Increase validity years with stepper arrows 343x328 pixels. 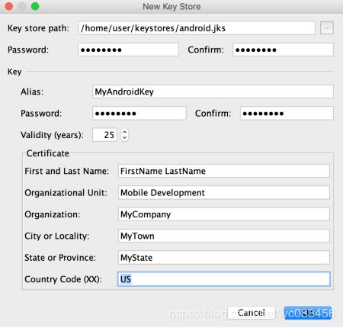[124, 132]
